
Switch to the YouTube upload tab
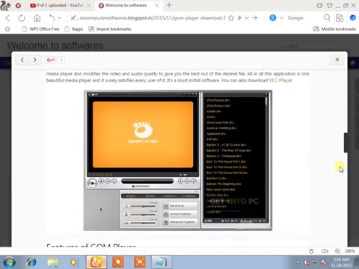[x=60, y=5]
